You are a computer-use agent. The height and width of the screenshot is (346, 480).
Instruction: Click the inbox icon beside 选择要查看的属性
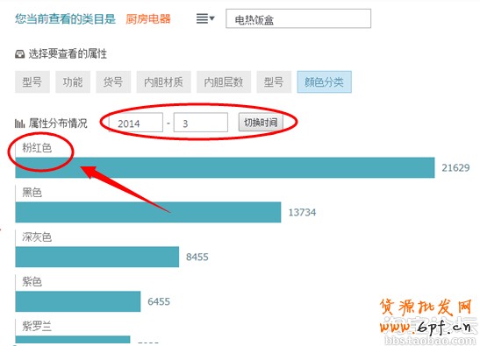tap(20, 54)
